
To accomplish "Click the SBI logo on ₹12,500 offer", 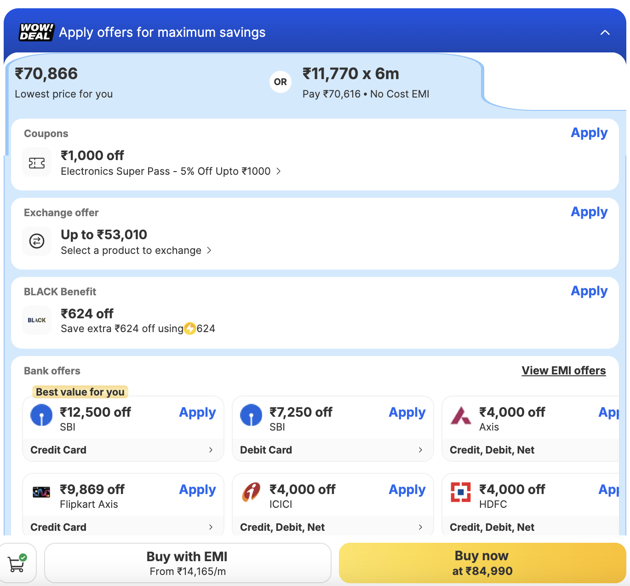I will pos(41,415).
